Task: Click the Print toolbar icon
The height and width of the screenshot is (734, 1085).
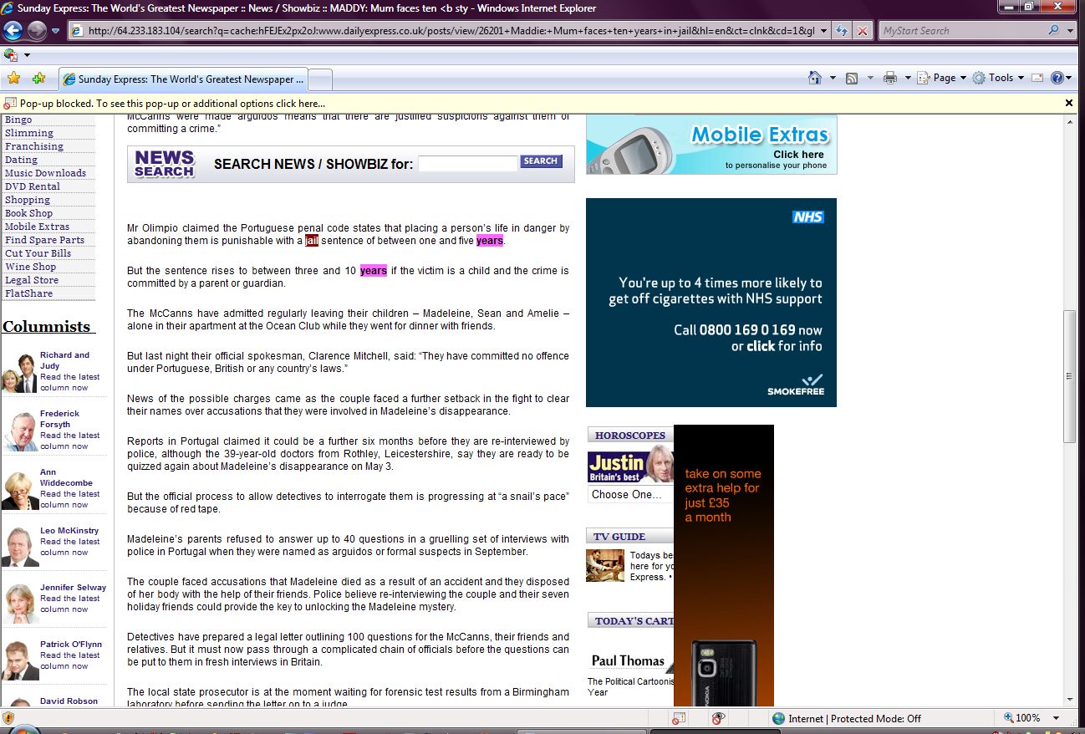Action: (x=890, y=78)
